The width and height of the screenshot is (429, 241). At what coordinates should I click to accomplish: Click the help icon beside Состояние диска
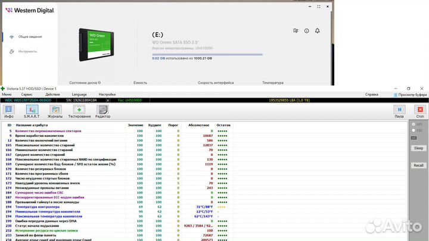click(x=100, y=83)
